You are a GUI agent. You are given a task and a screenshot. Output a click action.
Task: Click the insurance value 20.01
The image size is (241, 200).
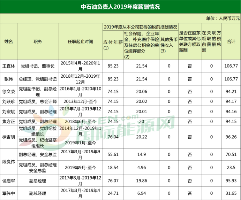pyautogui.click(x=142, y=111)
